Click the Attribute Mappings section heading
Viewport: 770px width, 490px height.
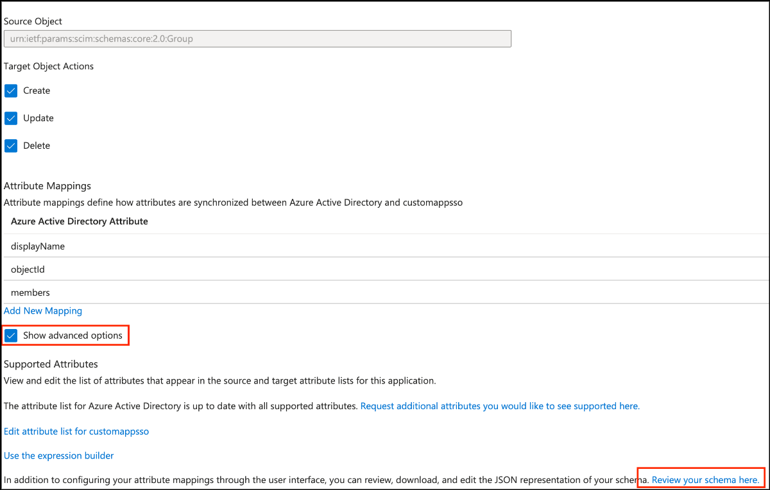tap(47, 186)
